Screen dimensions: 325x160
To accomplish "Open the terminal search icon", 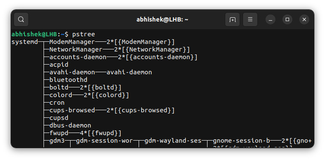I will pyautogui.click(x=21, y=19).
